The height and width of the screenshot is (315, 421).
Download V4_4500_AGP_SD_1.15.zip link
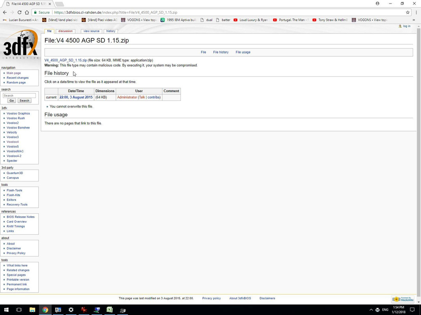pyautogui.click(x=65, y=60)
